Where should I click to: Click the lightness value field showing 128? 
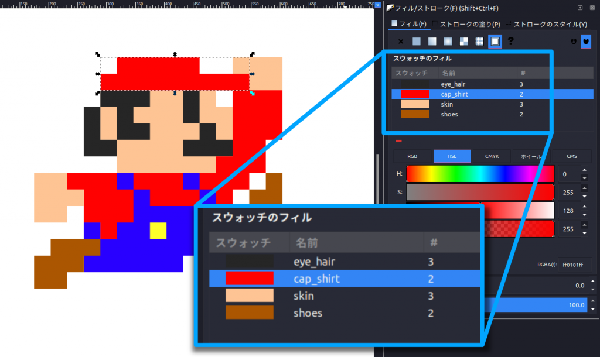[x=568, y=211]
